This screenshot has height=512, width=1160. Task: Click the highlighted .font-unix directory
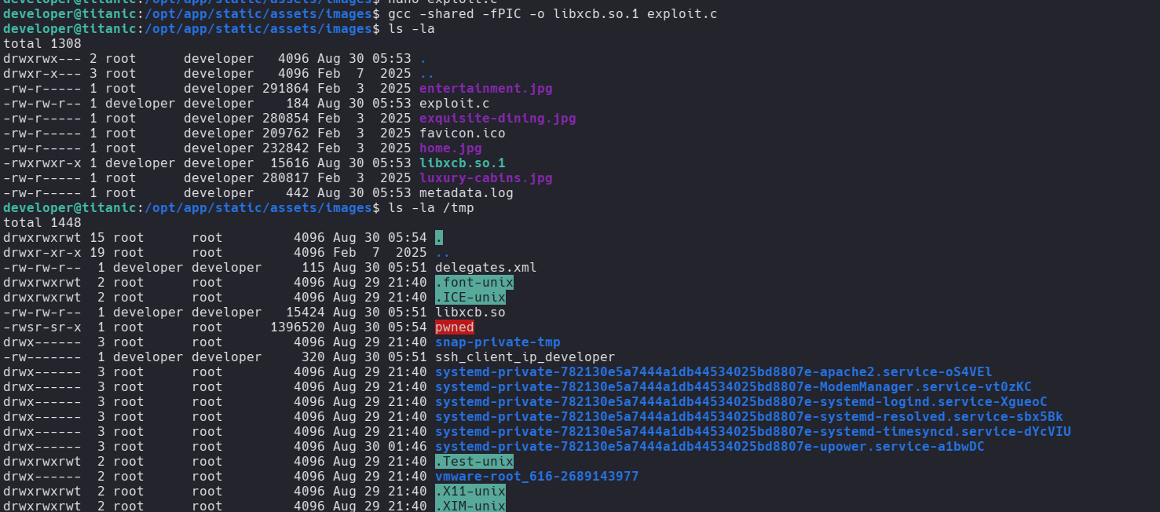coord(474,283)
